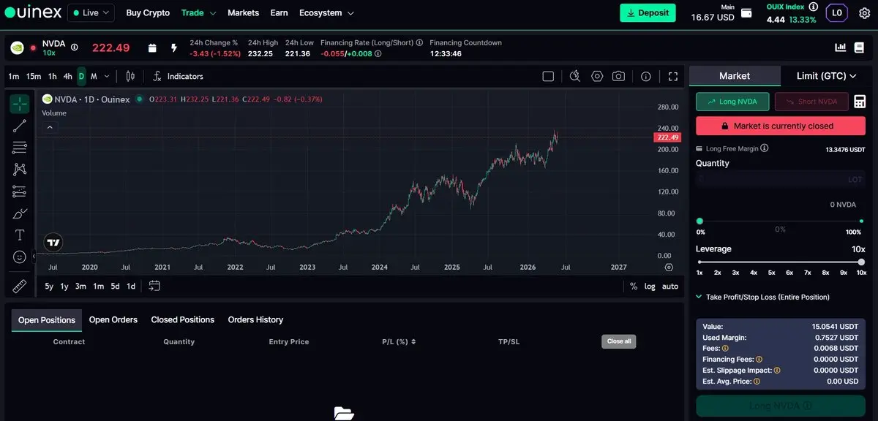Open Earn page
This screenshot has width=878, height=421.
pos(279,13)
